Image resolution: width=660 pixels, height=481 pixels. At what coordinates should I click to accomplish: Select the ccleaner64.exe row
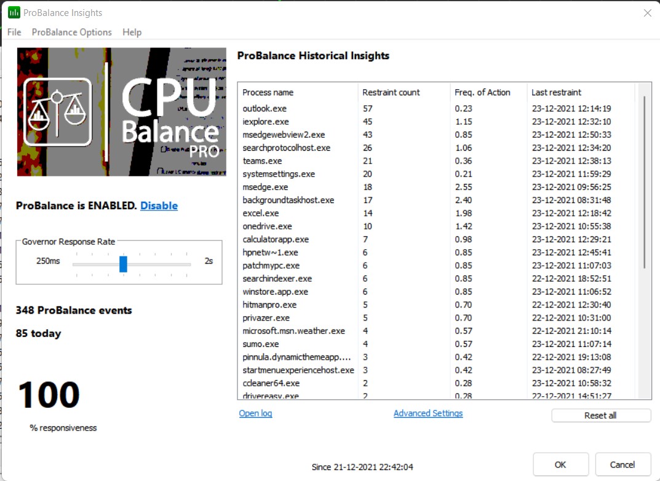coord(436,383)
